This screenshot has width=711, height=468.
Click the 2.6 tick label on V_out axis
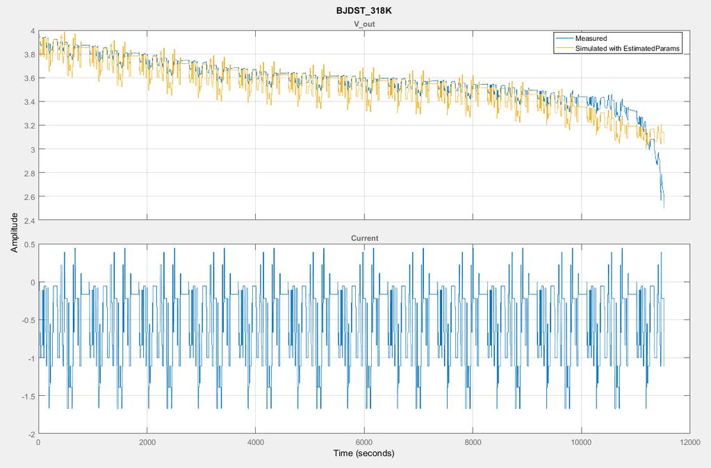click(29, 197)
